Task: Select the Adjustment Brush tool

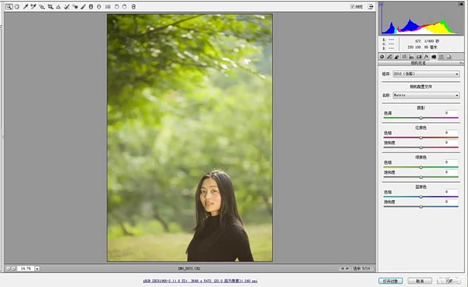Action: (82, 7)
